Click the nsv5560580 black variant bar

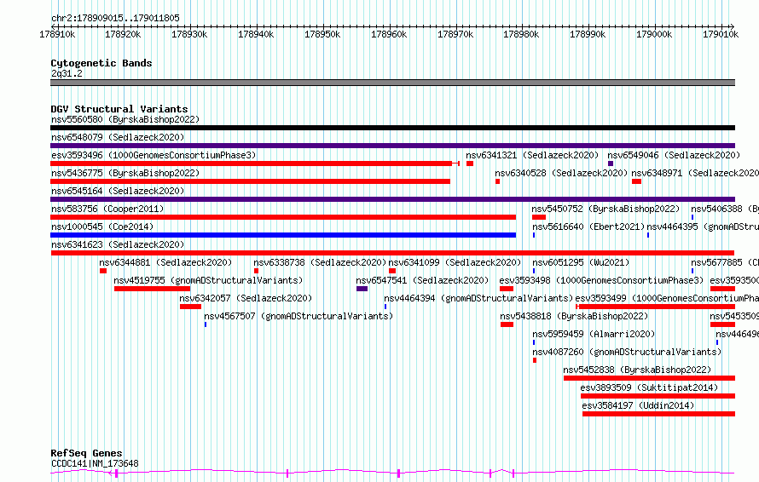coord(392,128)
